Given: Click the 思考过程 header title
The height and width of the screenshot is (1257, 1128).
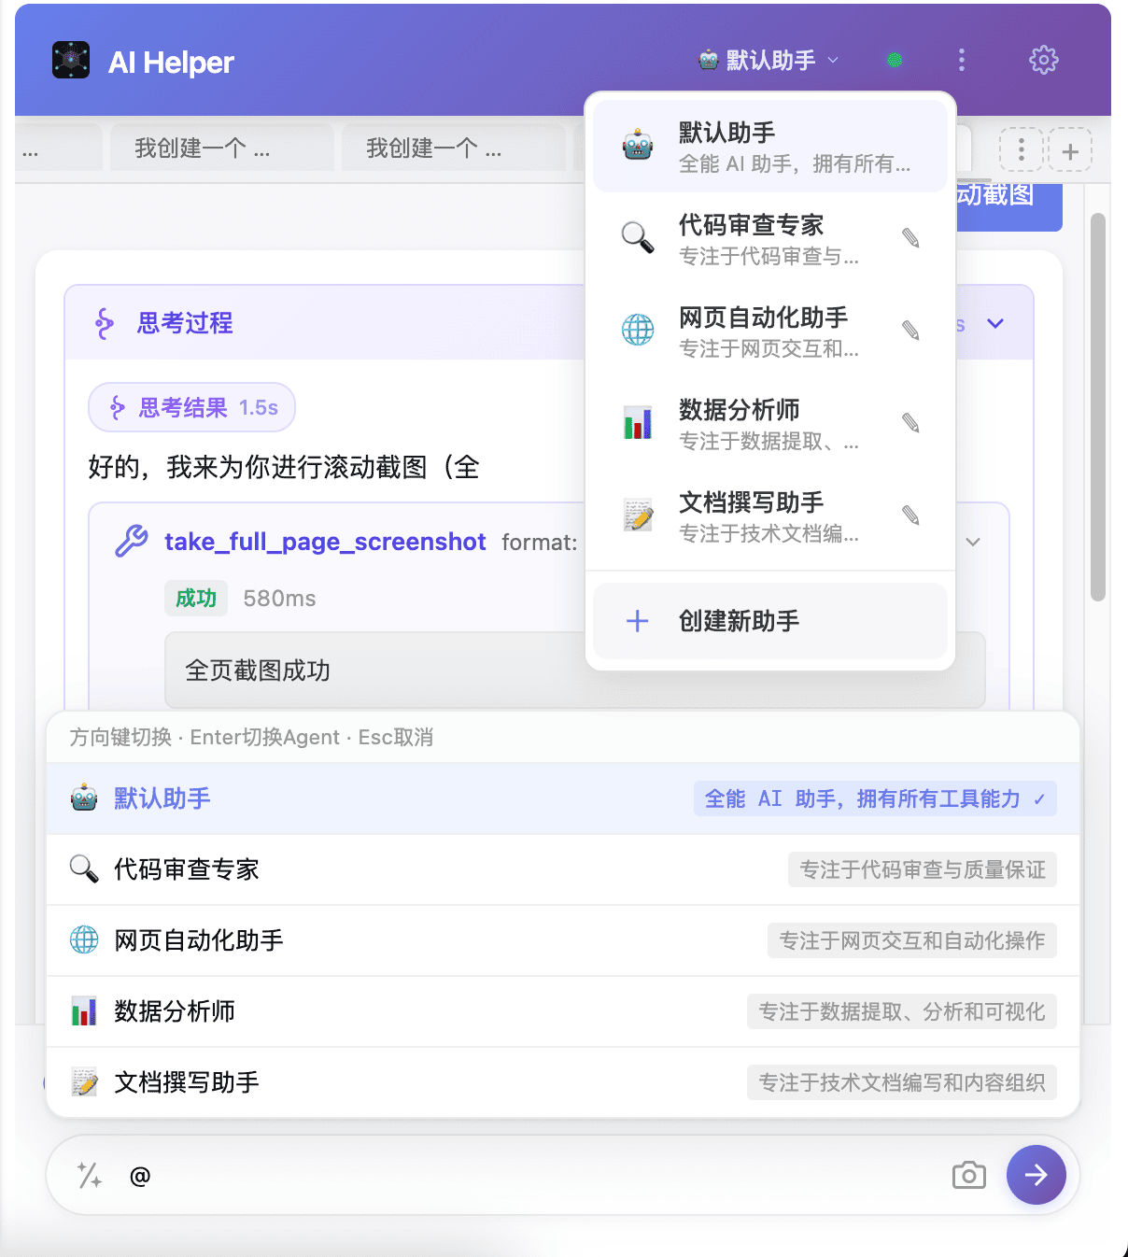Looking at the screenshot, I should pos(185,324).
